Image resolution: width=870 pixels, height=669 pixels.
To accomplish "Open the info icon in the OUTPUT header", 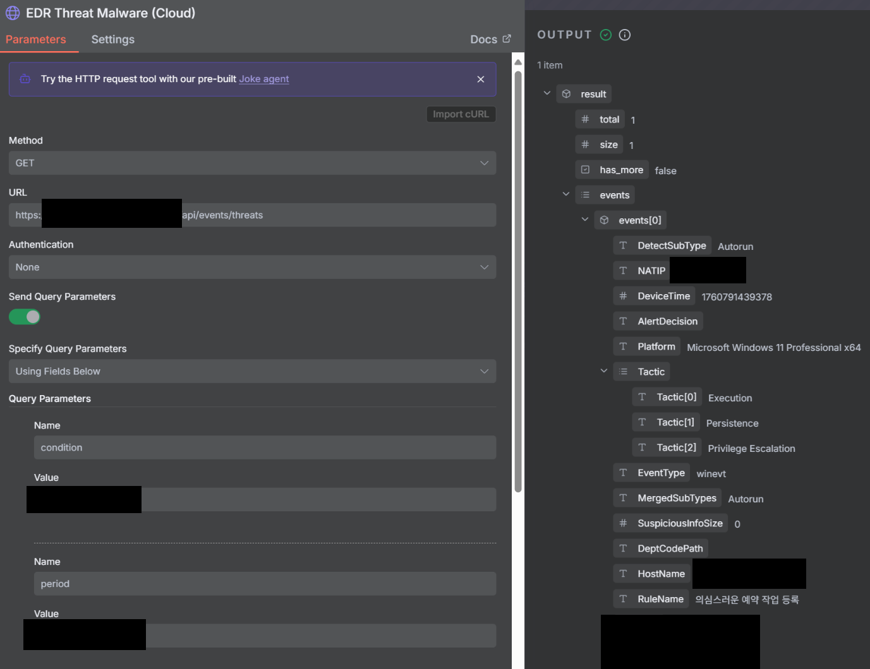I will [x=624, y=35].
